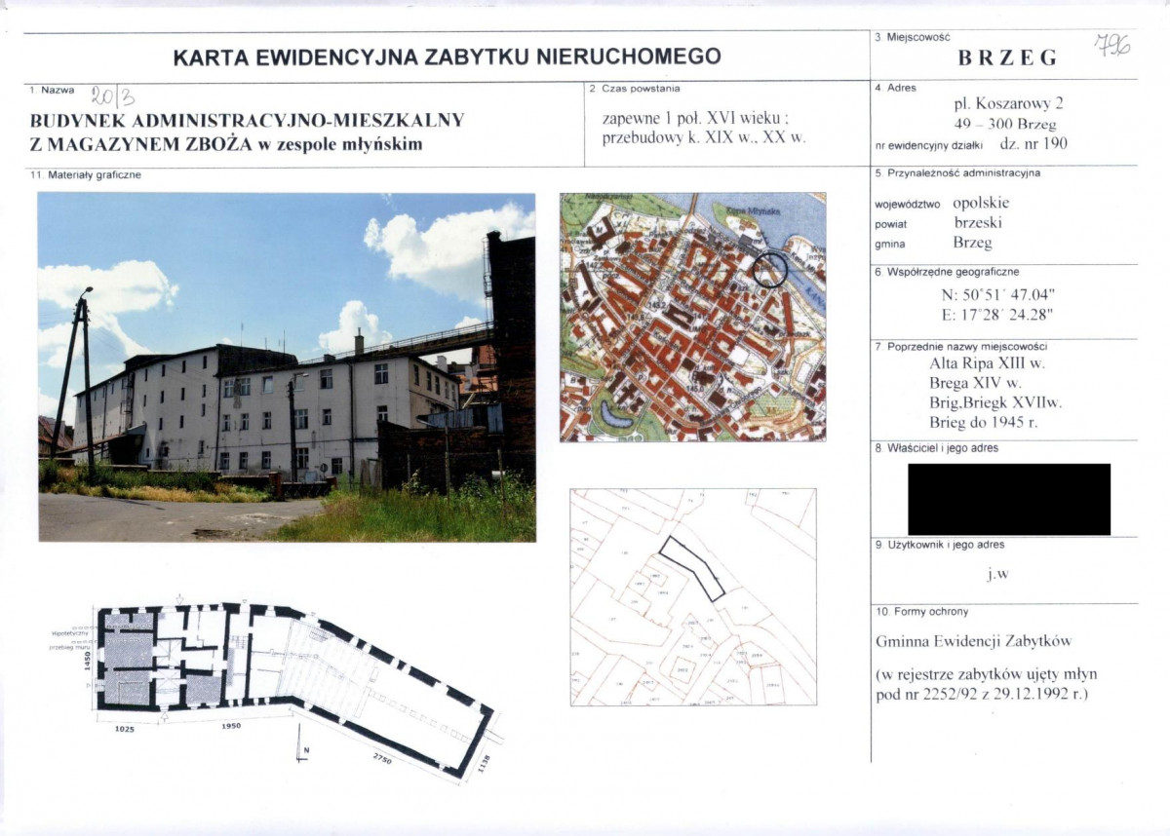1170x836 pixels.
Task: Click the building photograph
Action: coord(287,367)
